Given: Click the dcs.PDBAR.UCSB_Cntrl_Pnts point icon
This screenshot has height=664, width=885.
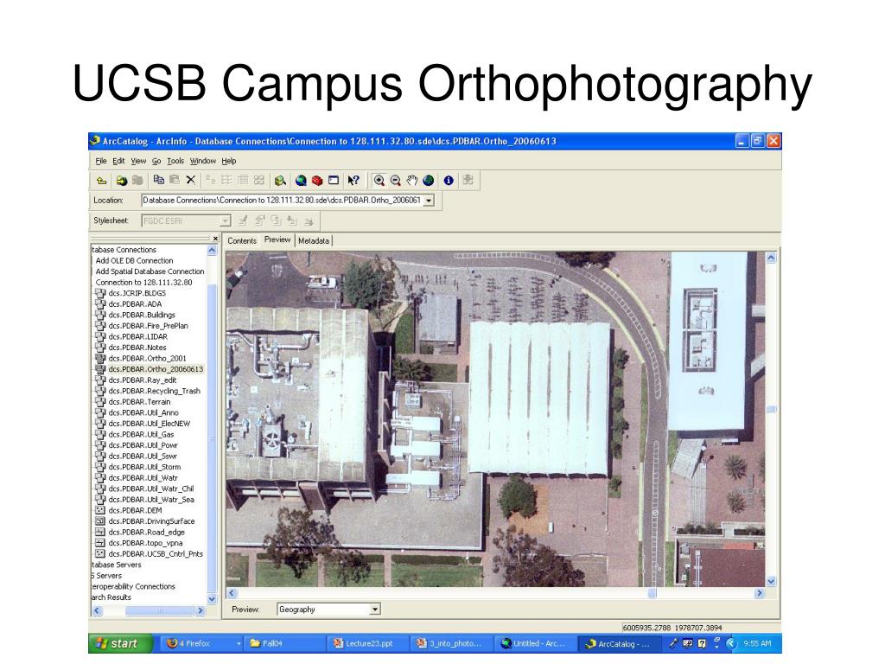Looking at the screenshot, I should [x=100, y=554].
